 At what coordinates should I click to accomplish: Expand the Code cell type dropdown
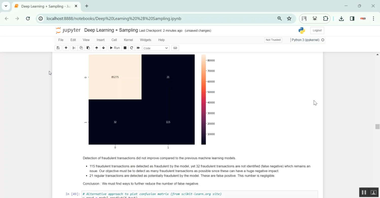click(x=156, y=48)
